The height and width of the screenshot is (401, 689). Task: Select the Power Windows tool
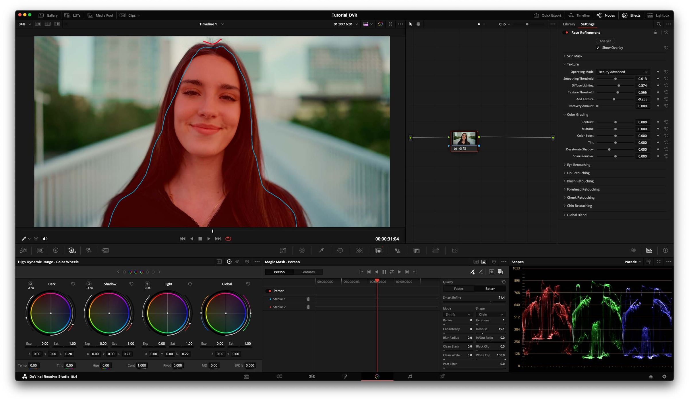340,250
